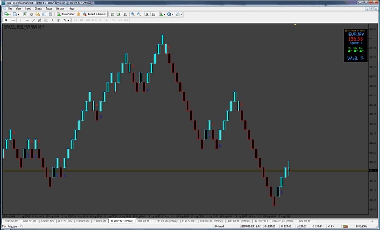Open the chart Templates icon
Screen dimensions: 380x230
[178, 15]
